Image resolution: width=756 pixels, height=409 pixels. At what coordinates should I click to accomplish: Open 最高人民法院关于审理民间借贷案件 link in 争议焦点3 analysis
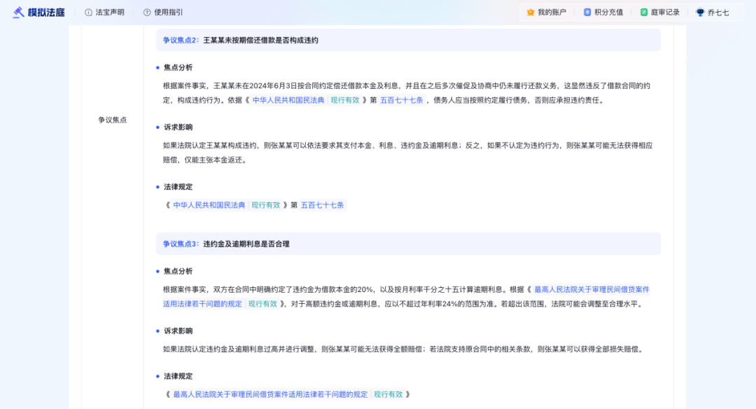(591, 289)
